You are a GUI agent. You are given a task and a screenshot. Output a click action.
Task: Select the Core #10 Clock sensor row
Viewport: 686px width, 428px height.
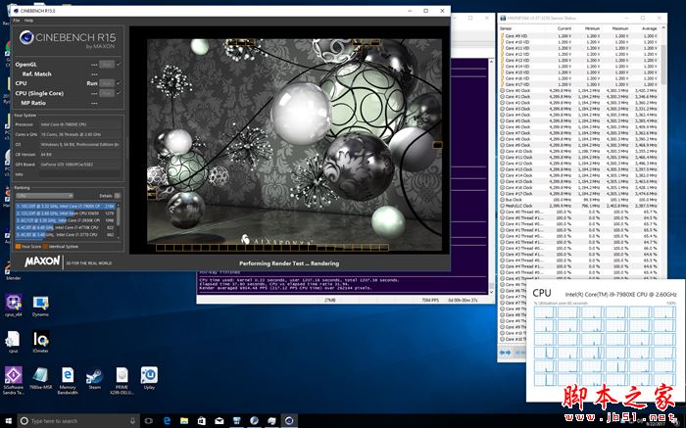click(x=579, y=151)
